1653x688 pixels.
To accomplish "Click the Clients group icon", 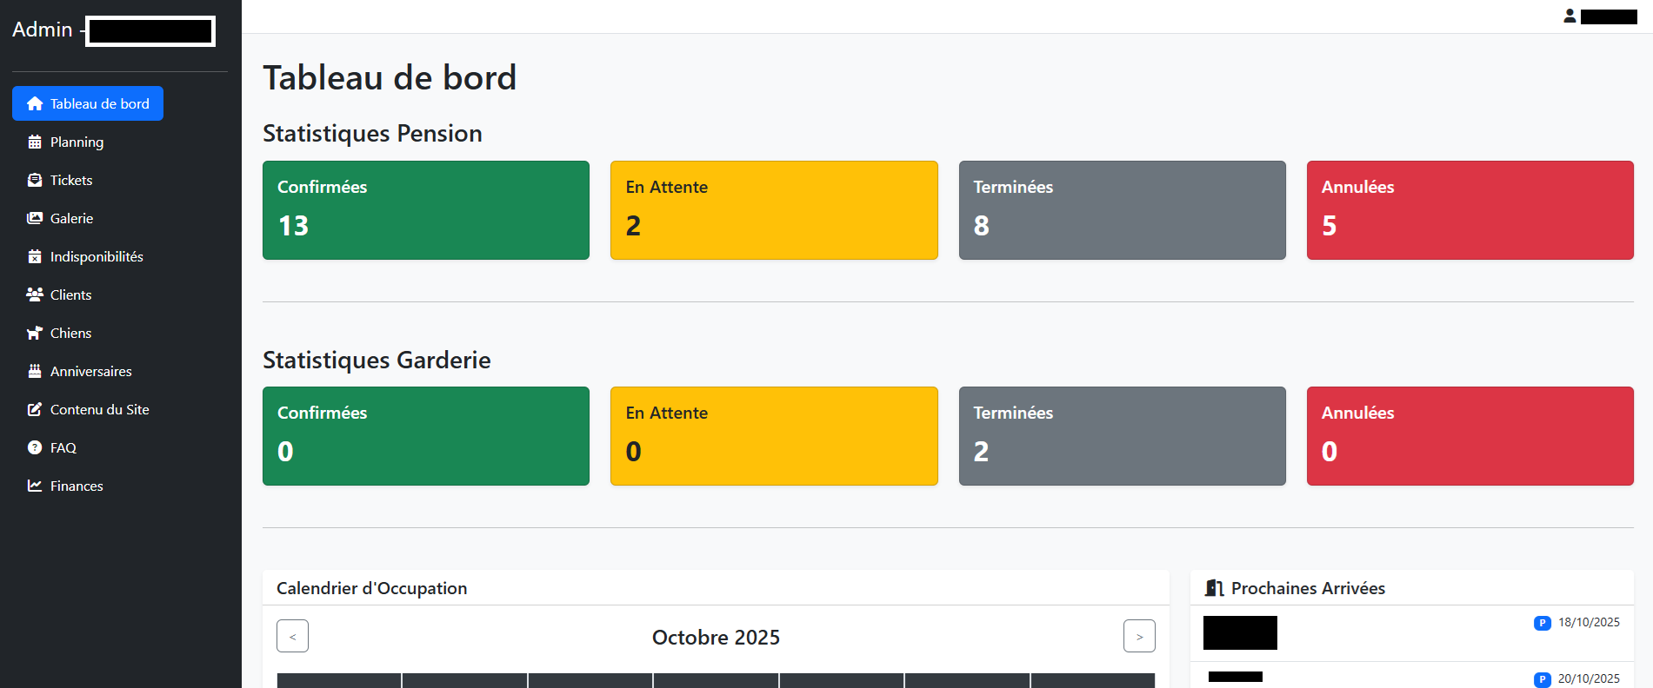I will click(x=35, y=294).
